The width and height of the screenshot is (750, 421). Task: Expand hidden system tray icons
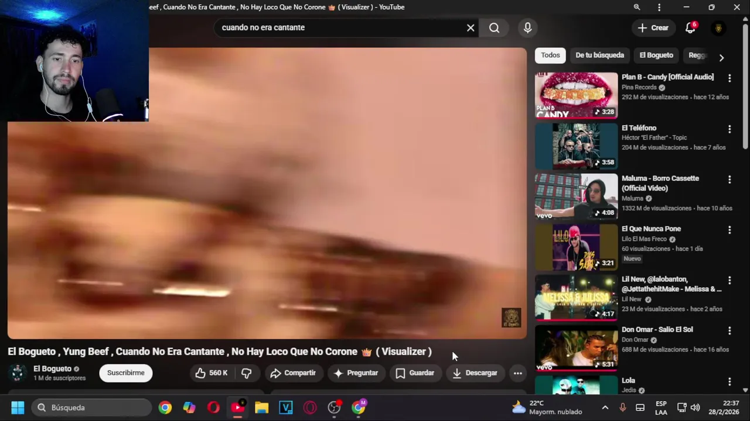(x=605, y=408)
